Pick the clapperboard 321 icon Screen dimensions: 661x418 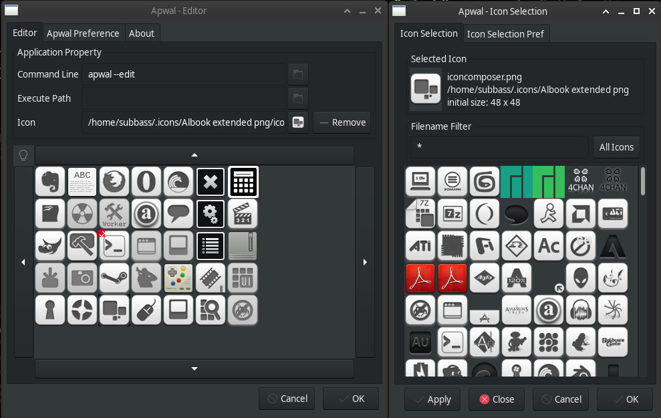[x=243, y=214]
